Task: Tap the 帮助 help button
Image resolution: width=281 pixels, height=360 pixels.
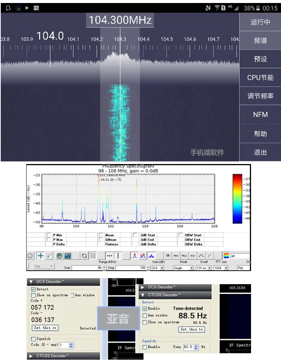Action: coord(260,134)
